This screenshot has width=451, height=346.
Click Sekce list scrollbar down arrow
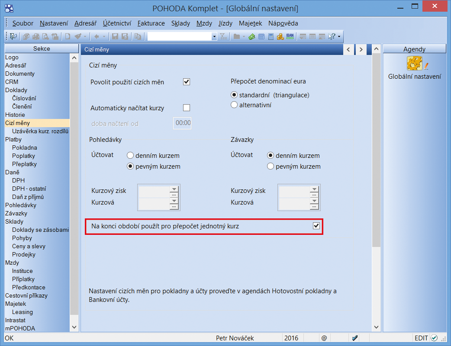click(x=74, y=327)
